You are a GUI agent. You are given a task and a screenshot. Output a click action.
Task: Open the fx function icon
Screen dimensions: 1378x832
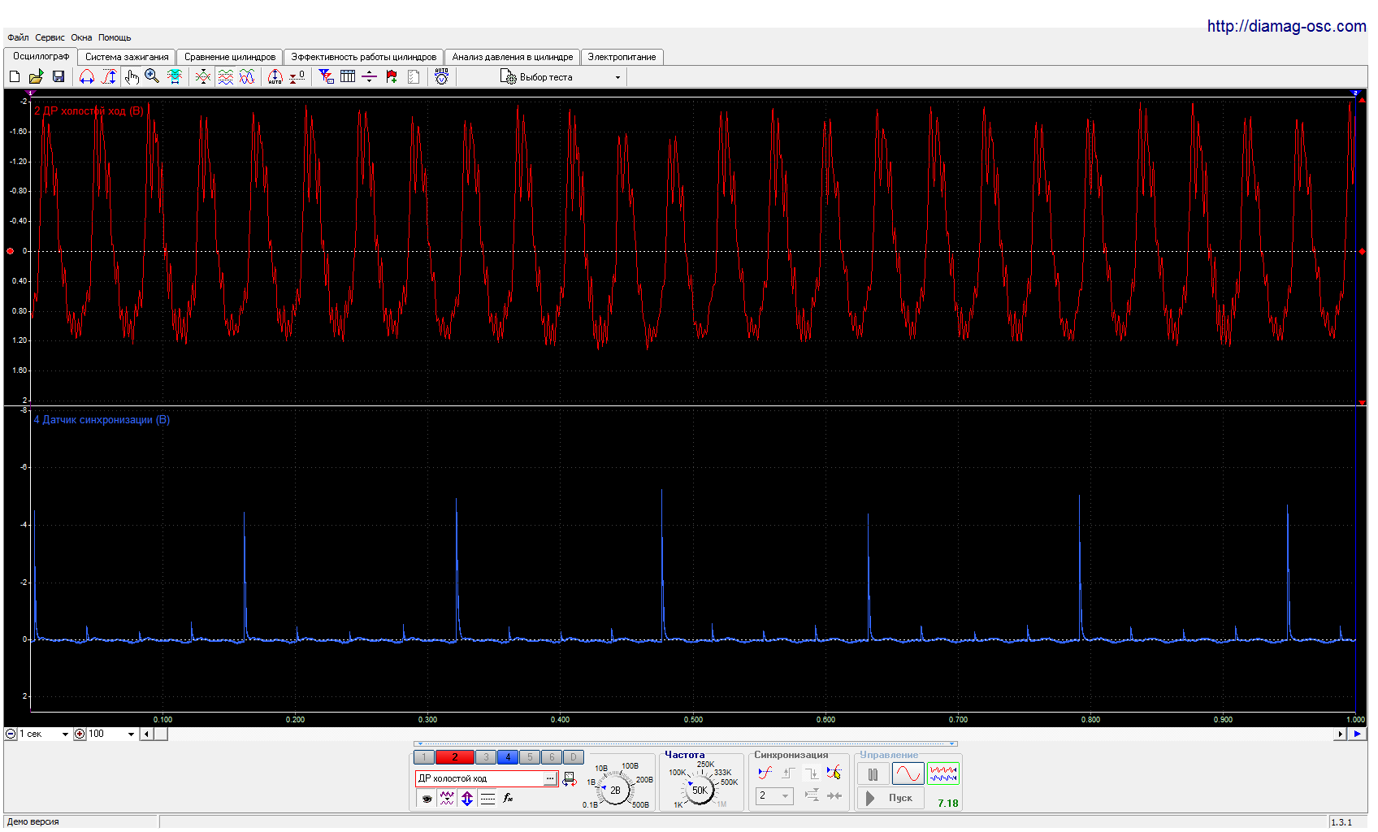pyautogui.click(x=508, y=799)
